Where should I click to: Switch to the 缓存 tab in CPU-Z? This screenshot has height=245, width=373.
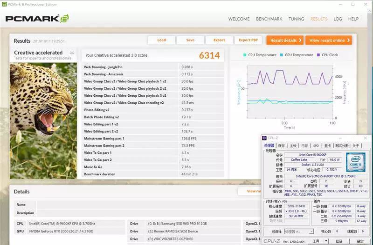click(x=282, y=146)
